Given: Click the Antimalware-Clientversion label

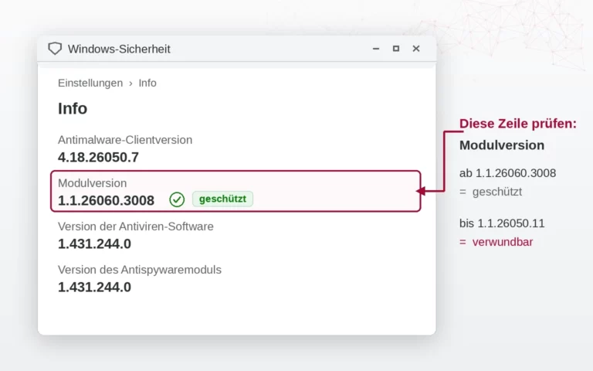Looking at the screenshot, I should point(125,140).
